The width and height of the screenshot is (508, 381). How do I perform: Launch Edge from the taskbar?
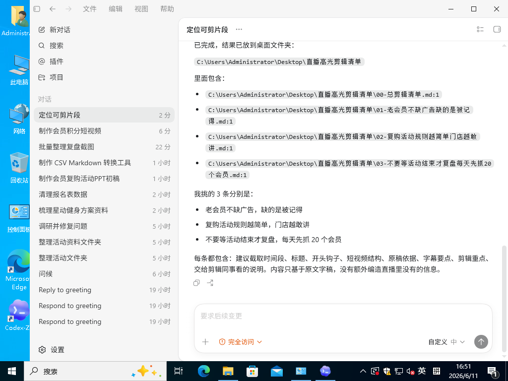coord(204,371)
